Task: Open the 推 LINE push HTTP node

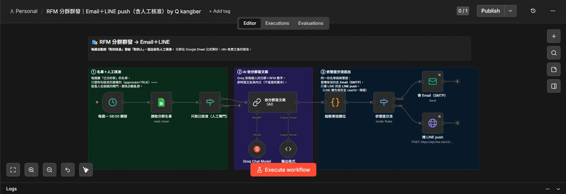Action: (432, 123)
